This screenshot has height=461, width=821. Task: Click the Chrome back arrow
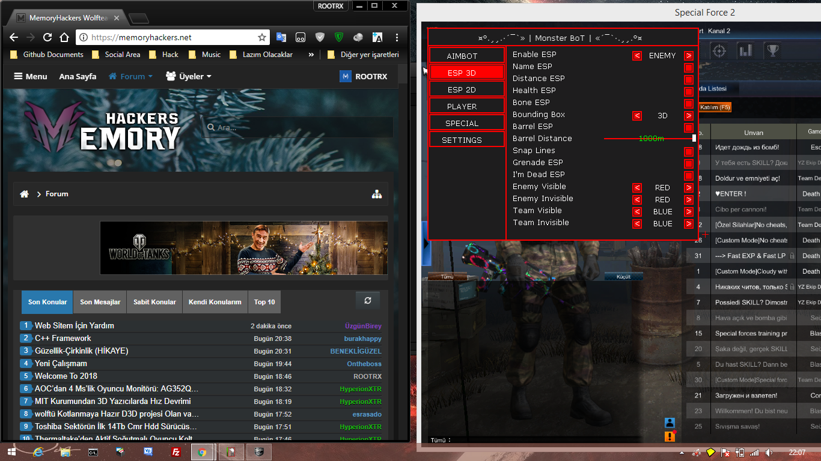pos(14,37)
